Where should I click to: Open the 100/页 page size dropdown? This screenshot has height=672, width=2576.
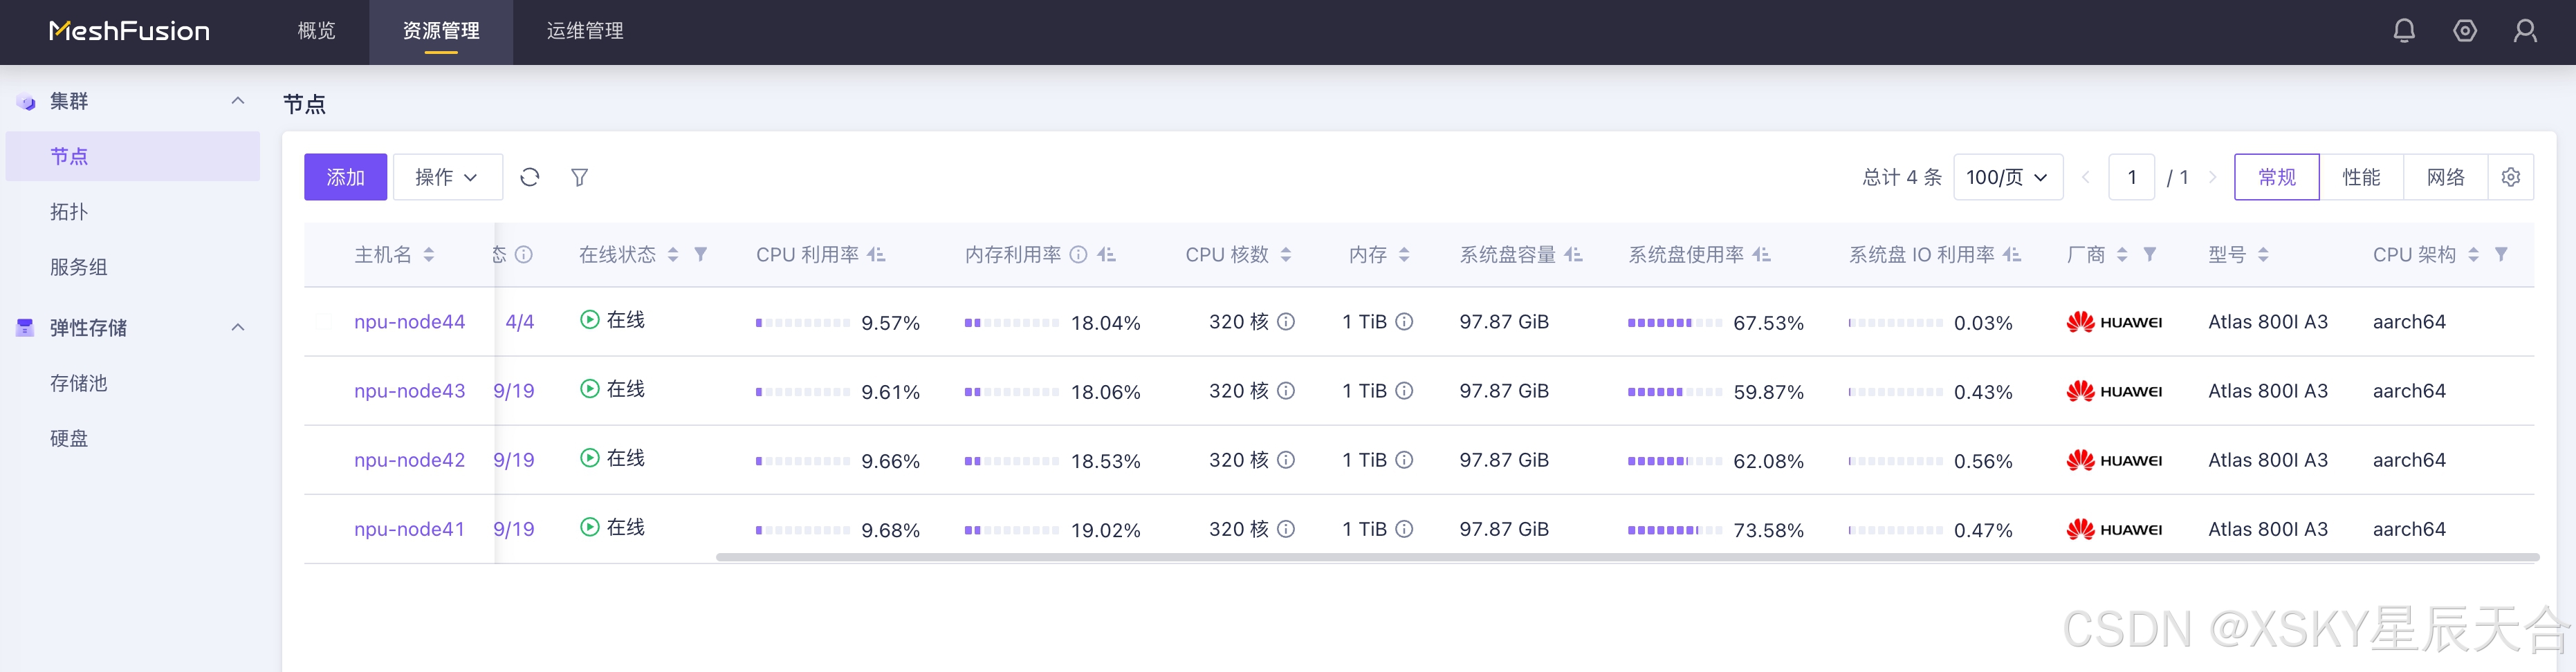click(x=2008, y=177)
